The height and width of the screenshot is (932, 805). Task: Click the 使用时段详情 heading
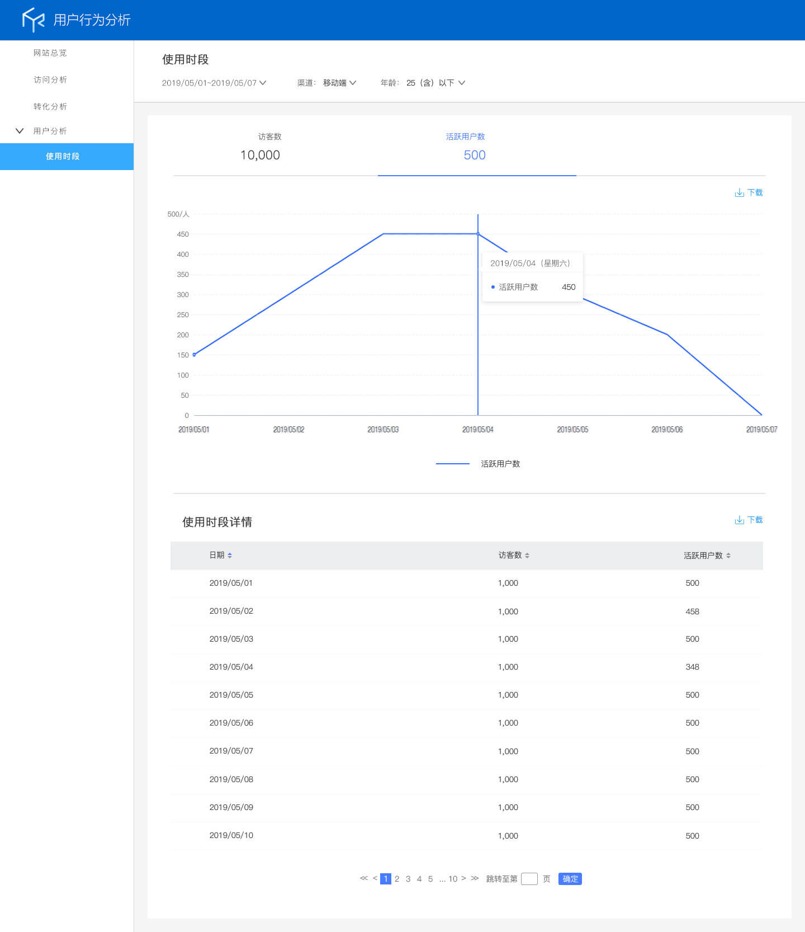pyautogui.click(x=217, y=522)
